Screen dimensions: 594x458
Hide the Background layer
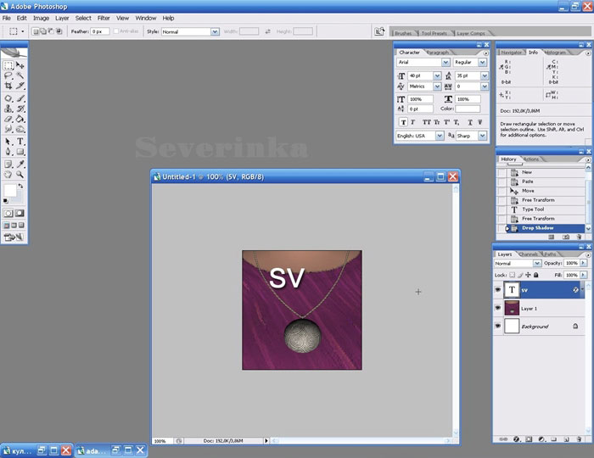click(x=498, y=327)
